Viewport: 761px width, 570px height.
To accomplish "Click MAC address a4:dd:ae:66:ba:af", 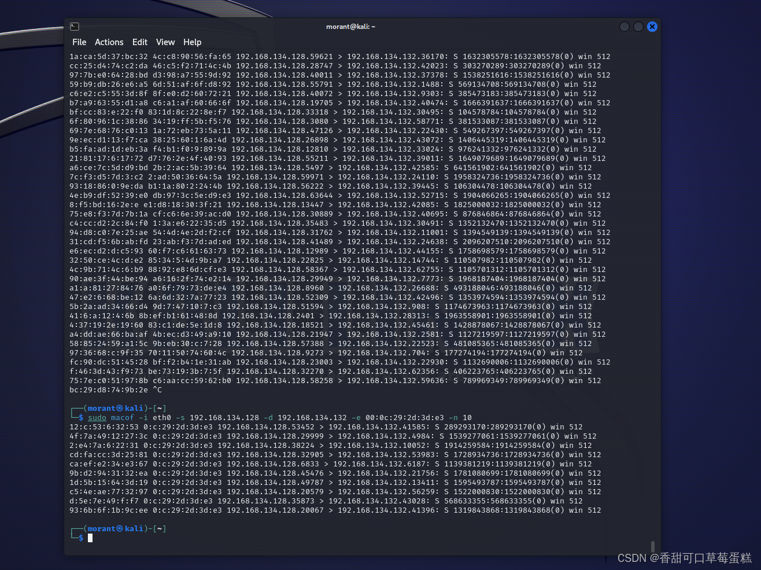I will [x=109, y=334].
